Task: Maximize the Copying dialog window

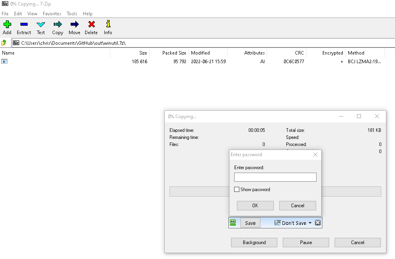Action: (359, 116)
